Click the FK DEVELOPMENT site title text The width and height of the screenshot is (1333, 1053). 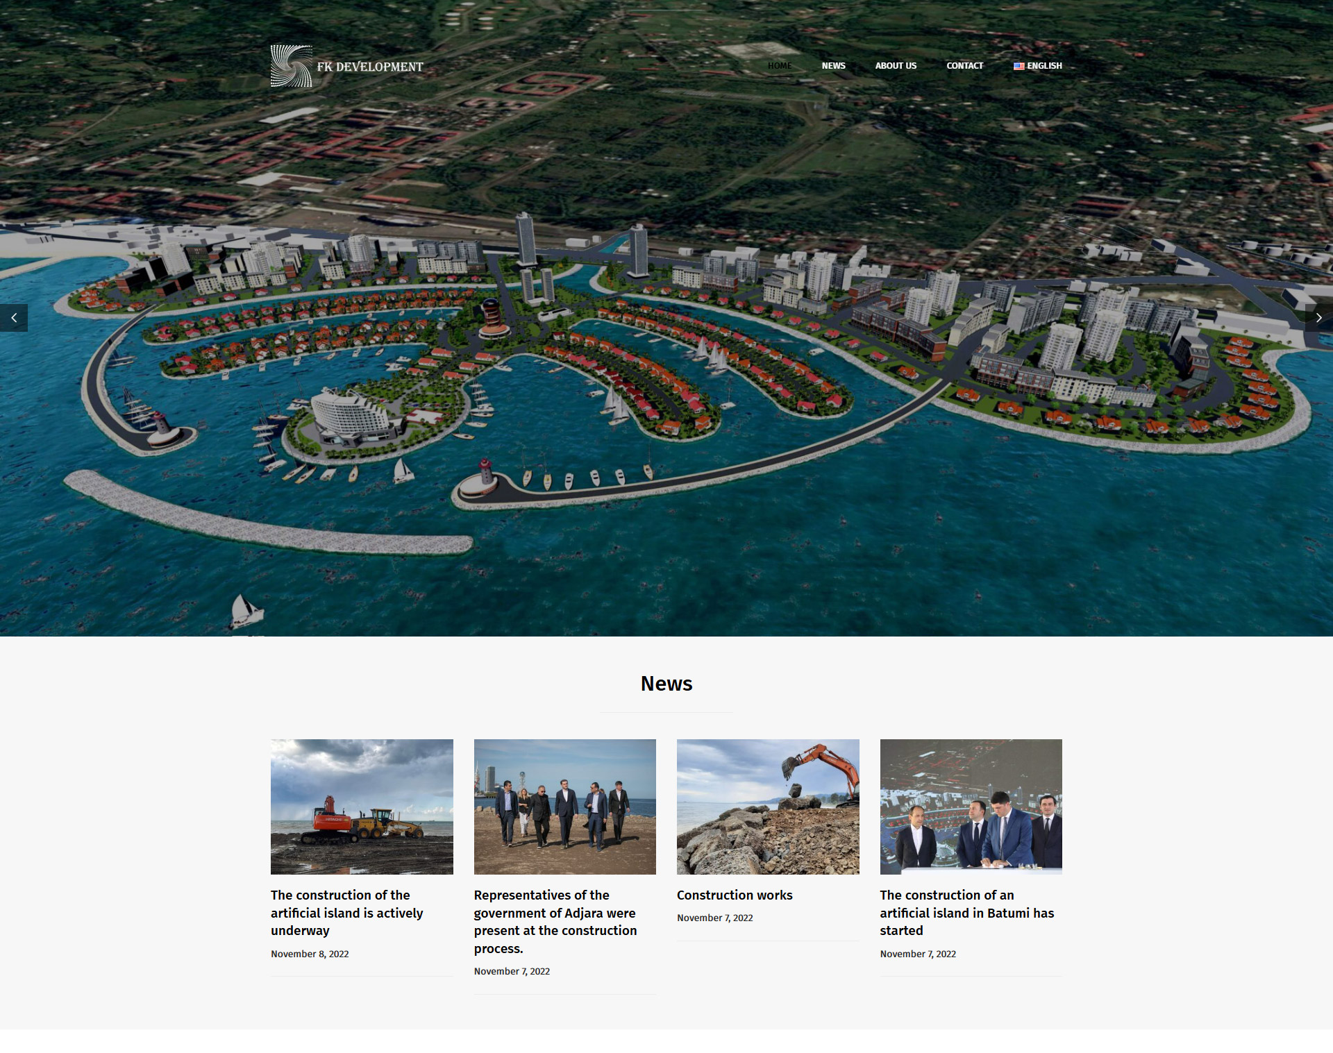point(370,67)
